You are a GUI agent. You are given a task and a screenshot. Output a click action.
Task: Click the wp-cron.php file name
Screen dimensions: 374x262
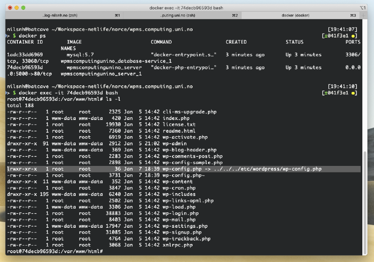click(179, 188)
